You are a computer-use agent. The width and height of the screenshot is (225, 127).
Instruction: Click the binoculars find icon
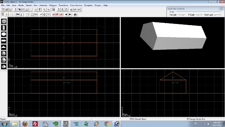click(75, 14)
